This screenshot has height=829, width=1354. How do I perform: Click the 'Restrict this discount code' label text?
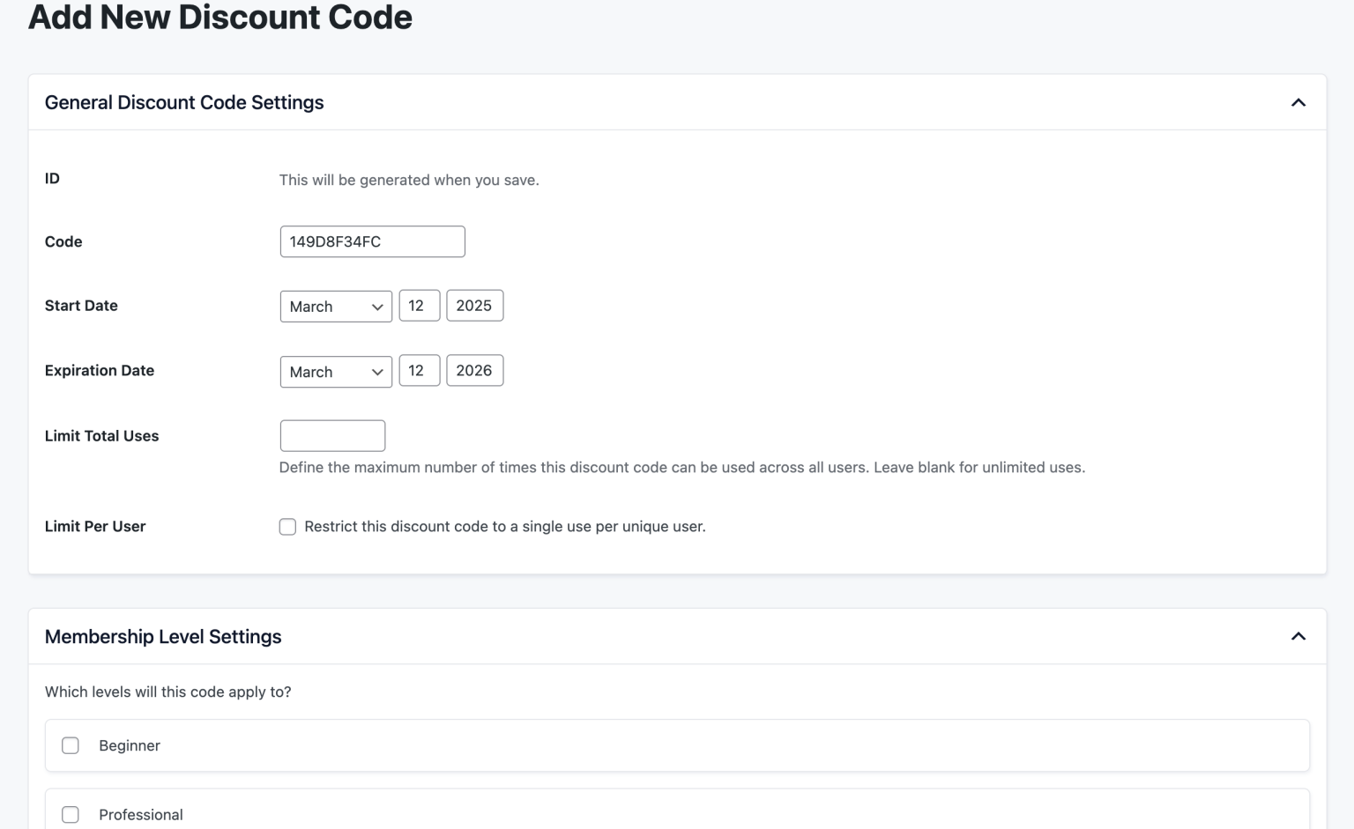pyautogui.click(x=504, y=527)
